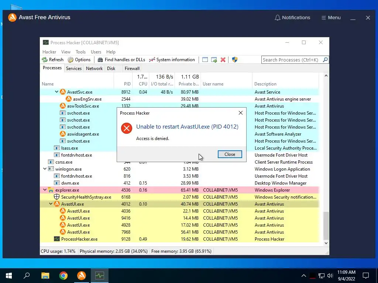Image resolution: width=378 pixels, height=283 pixels.
Task: Open the Options gear icon
Action: pos(71,60)
